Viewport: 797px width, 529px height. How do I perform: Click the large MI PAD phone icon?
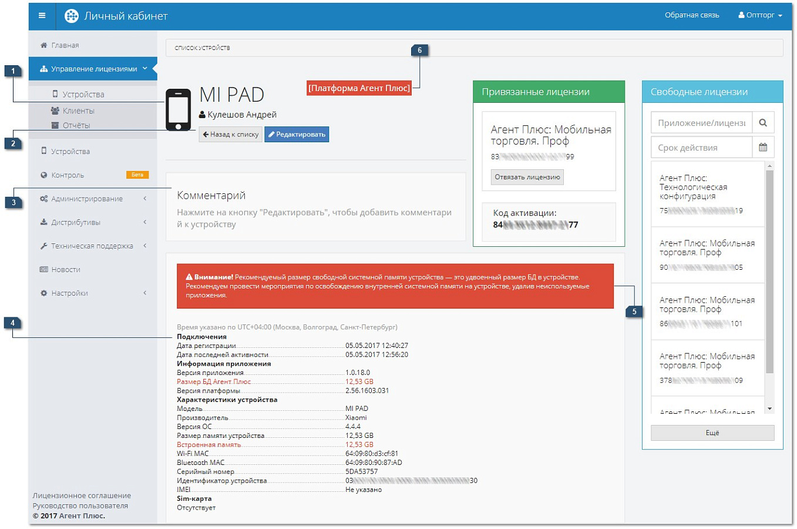click(x=179, y=110)
